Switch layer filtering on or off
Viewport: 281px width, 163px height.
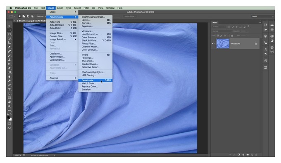pos(248,26)
